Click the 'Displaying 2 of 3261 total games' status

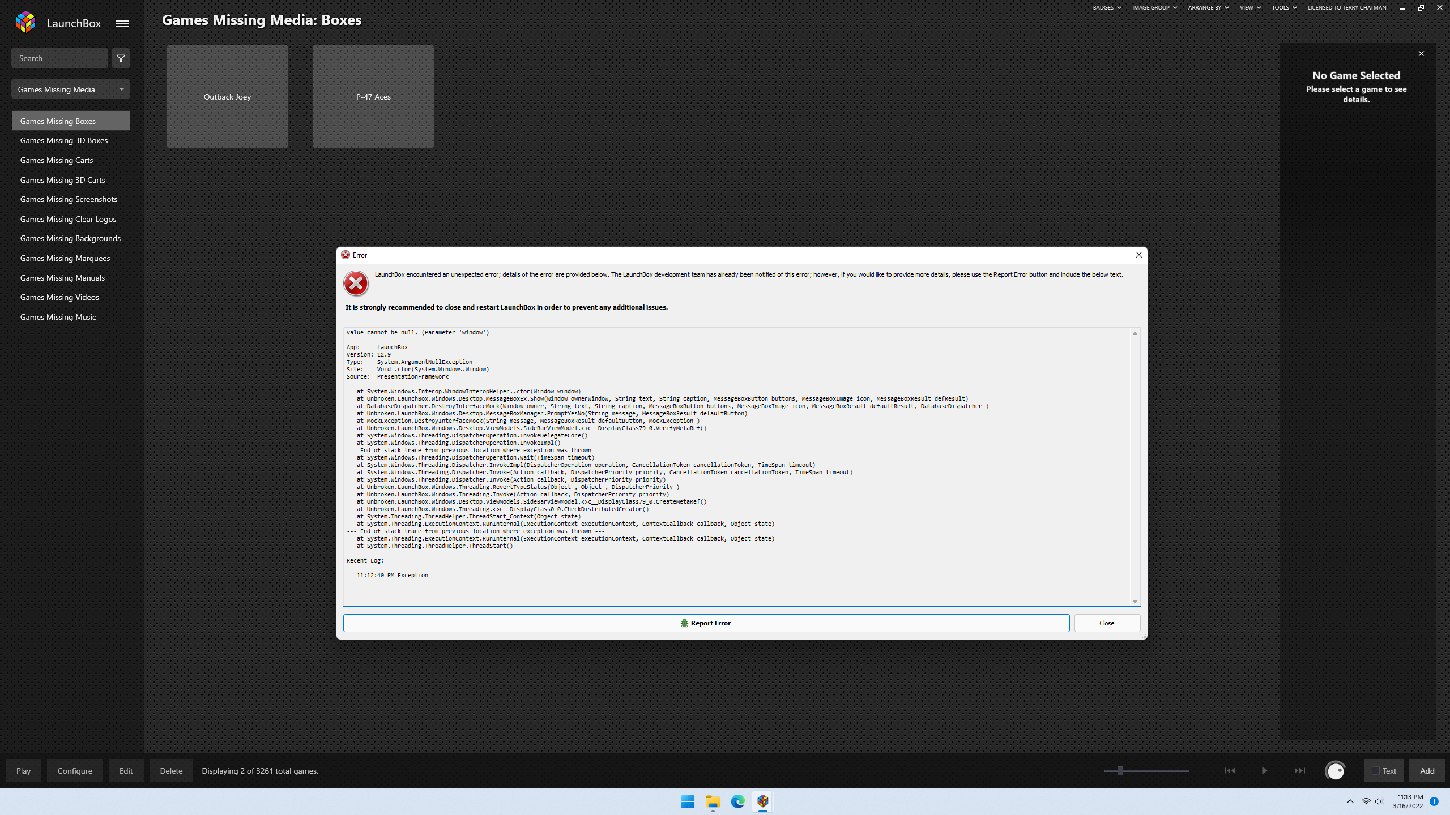point(260,771)
